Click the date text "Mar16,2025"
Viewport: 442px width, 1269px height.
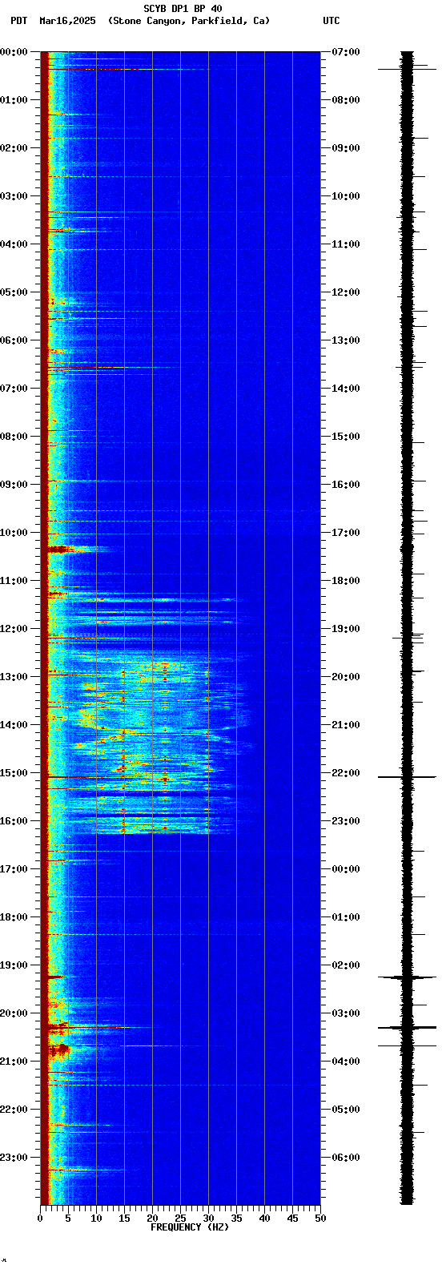67,21
